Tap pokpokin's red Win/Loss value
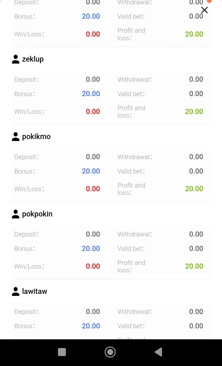 click(93, 266)
